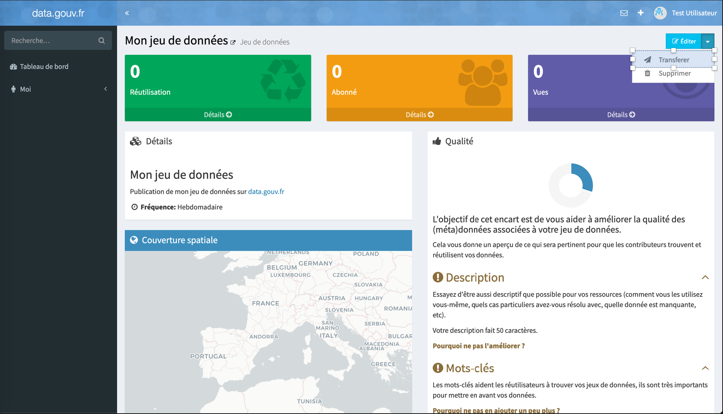Click the Test Utilisateur user name
The width and height of the screenshot is (723, 414).
pyautogui.click(x=694, y=13)
